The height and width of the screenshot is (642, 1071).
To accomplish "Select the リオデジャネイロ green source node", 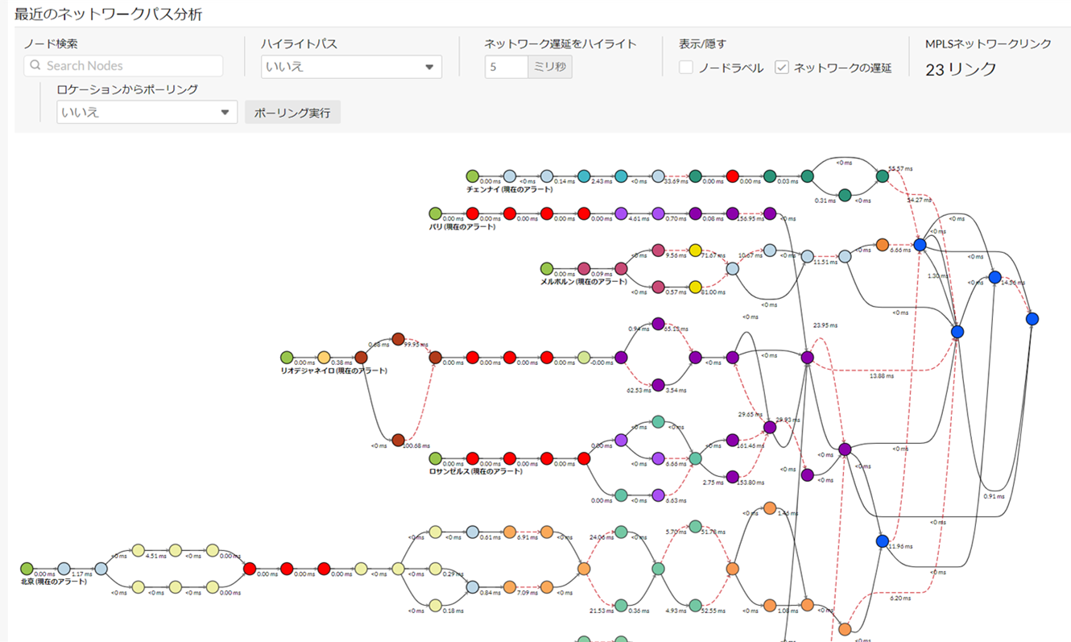I will [x=287, y=357].
